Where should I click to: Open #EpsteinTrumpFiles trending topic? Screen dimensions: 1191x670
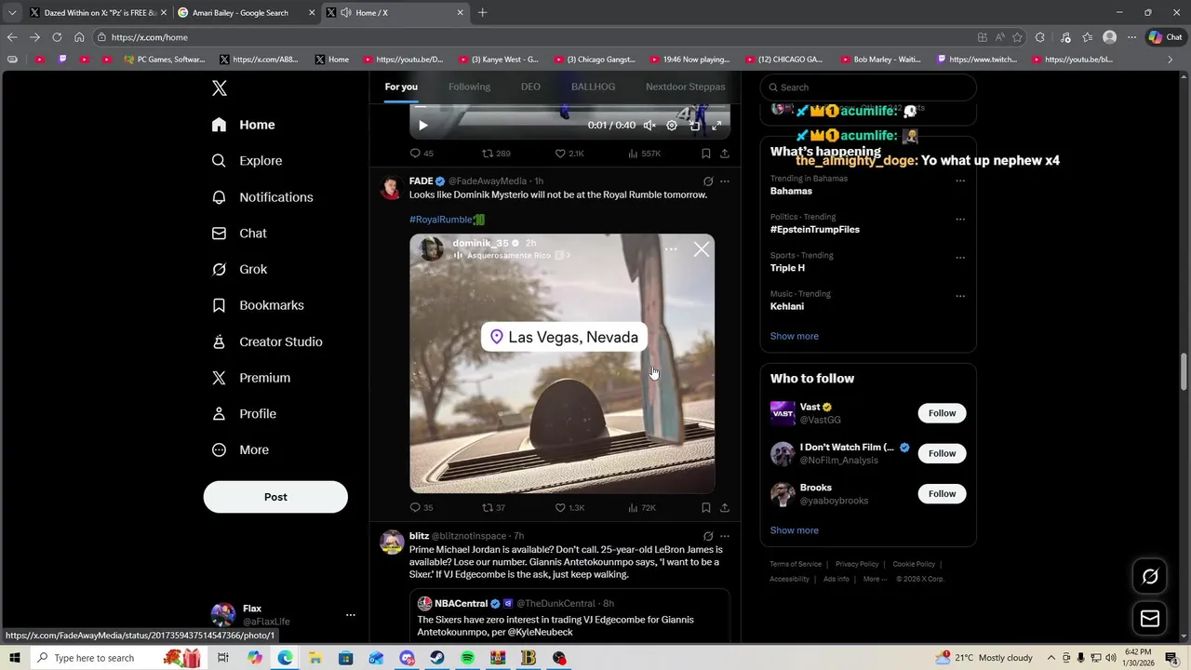(815, 230)
